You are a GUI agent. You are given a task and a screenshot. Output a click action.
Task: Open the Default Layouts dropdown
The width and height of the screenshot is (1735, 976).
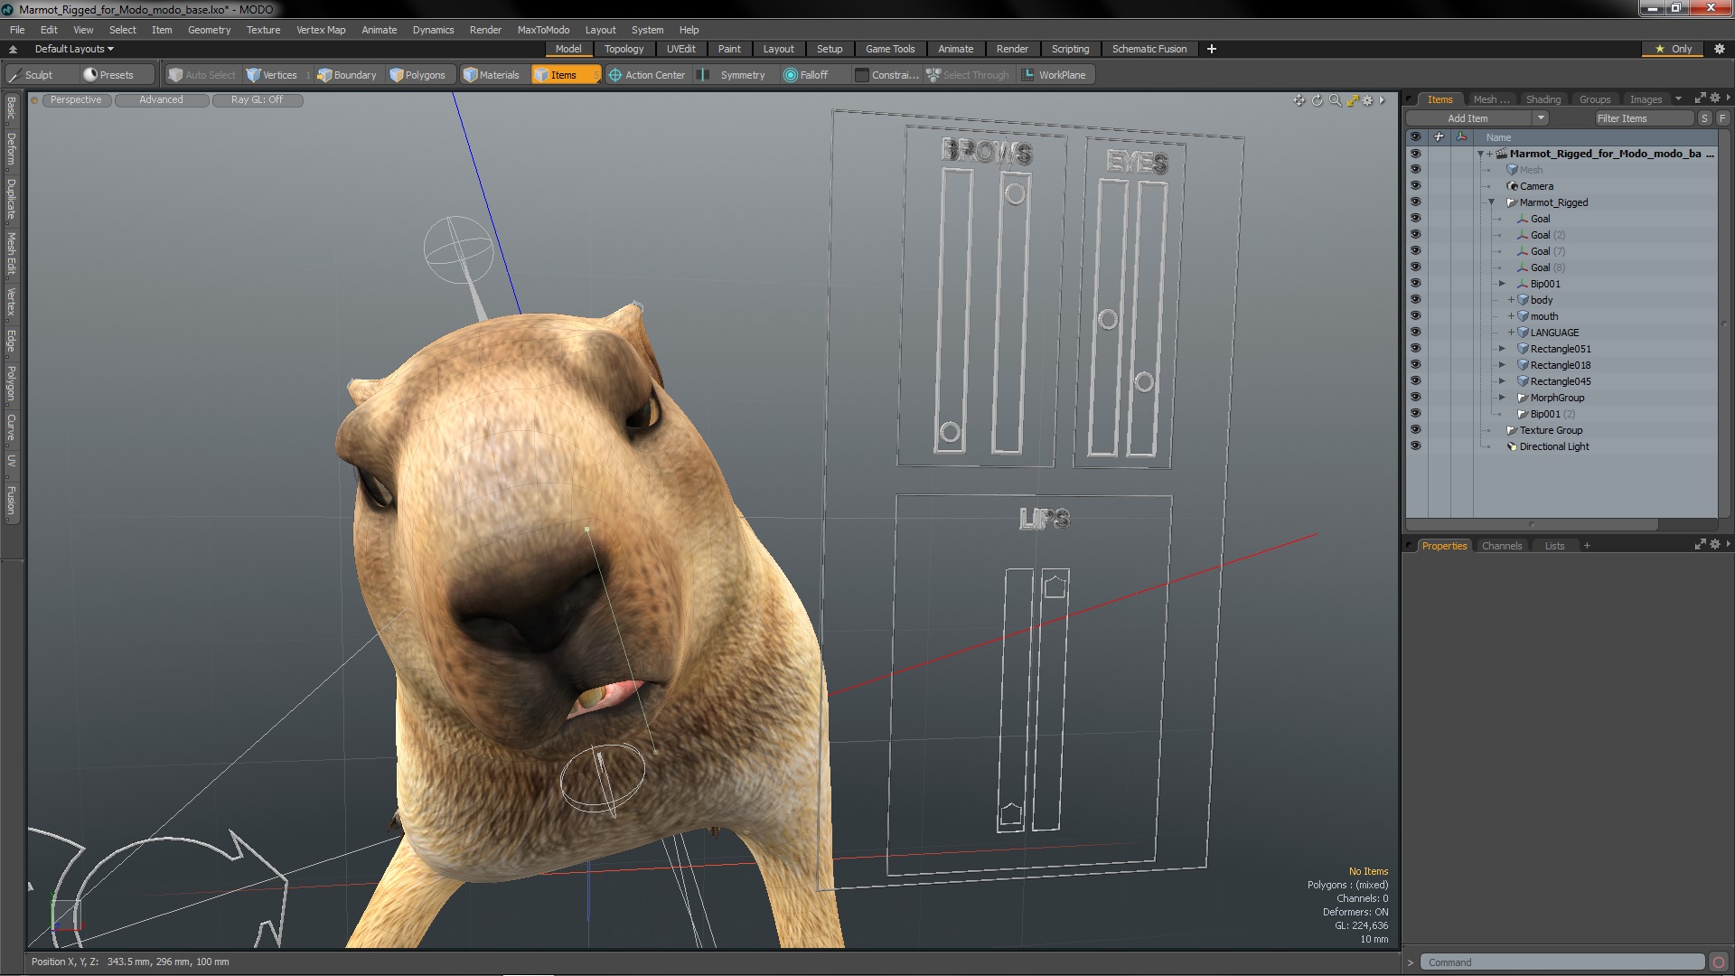[x=74, y=49]
